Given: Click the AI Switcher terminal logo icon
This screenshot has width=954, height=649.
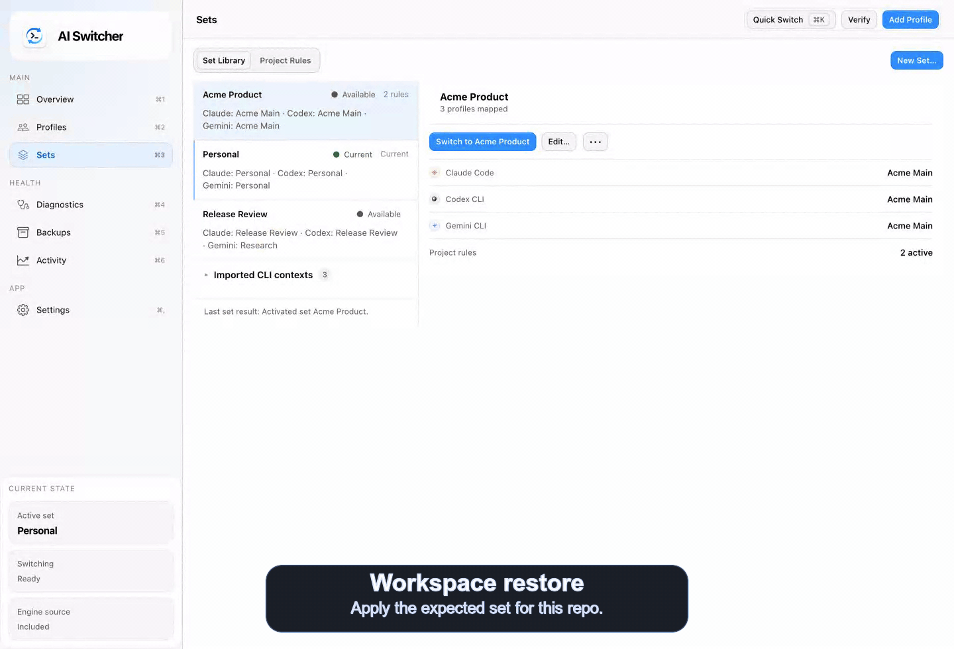Looking at the screenshot, I should [34, 36].
